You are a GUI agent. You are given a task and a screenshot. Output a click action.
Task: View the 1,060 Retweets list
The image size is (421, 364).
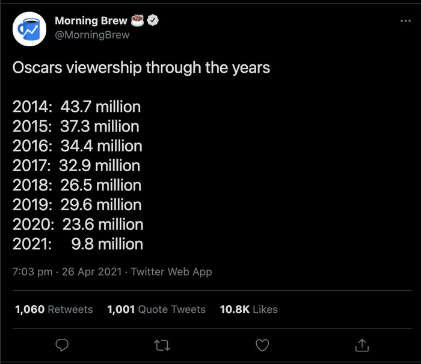tap(54, 309)
